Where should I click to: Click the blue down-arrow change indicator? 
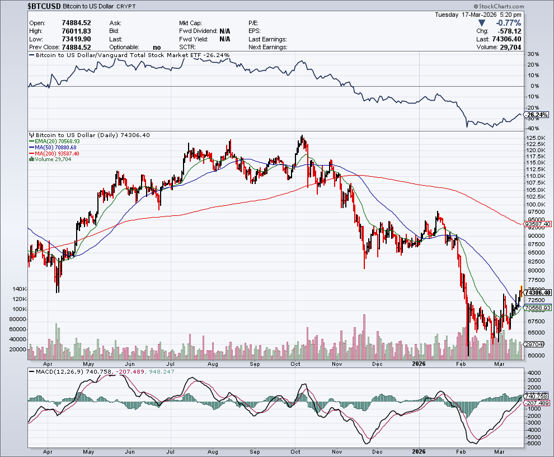(482, 23)
